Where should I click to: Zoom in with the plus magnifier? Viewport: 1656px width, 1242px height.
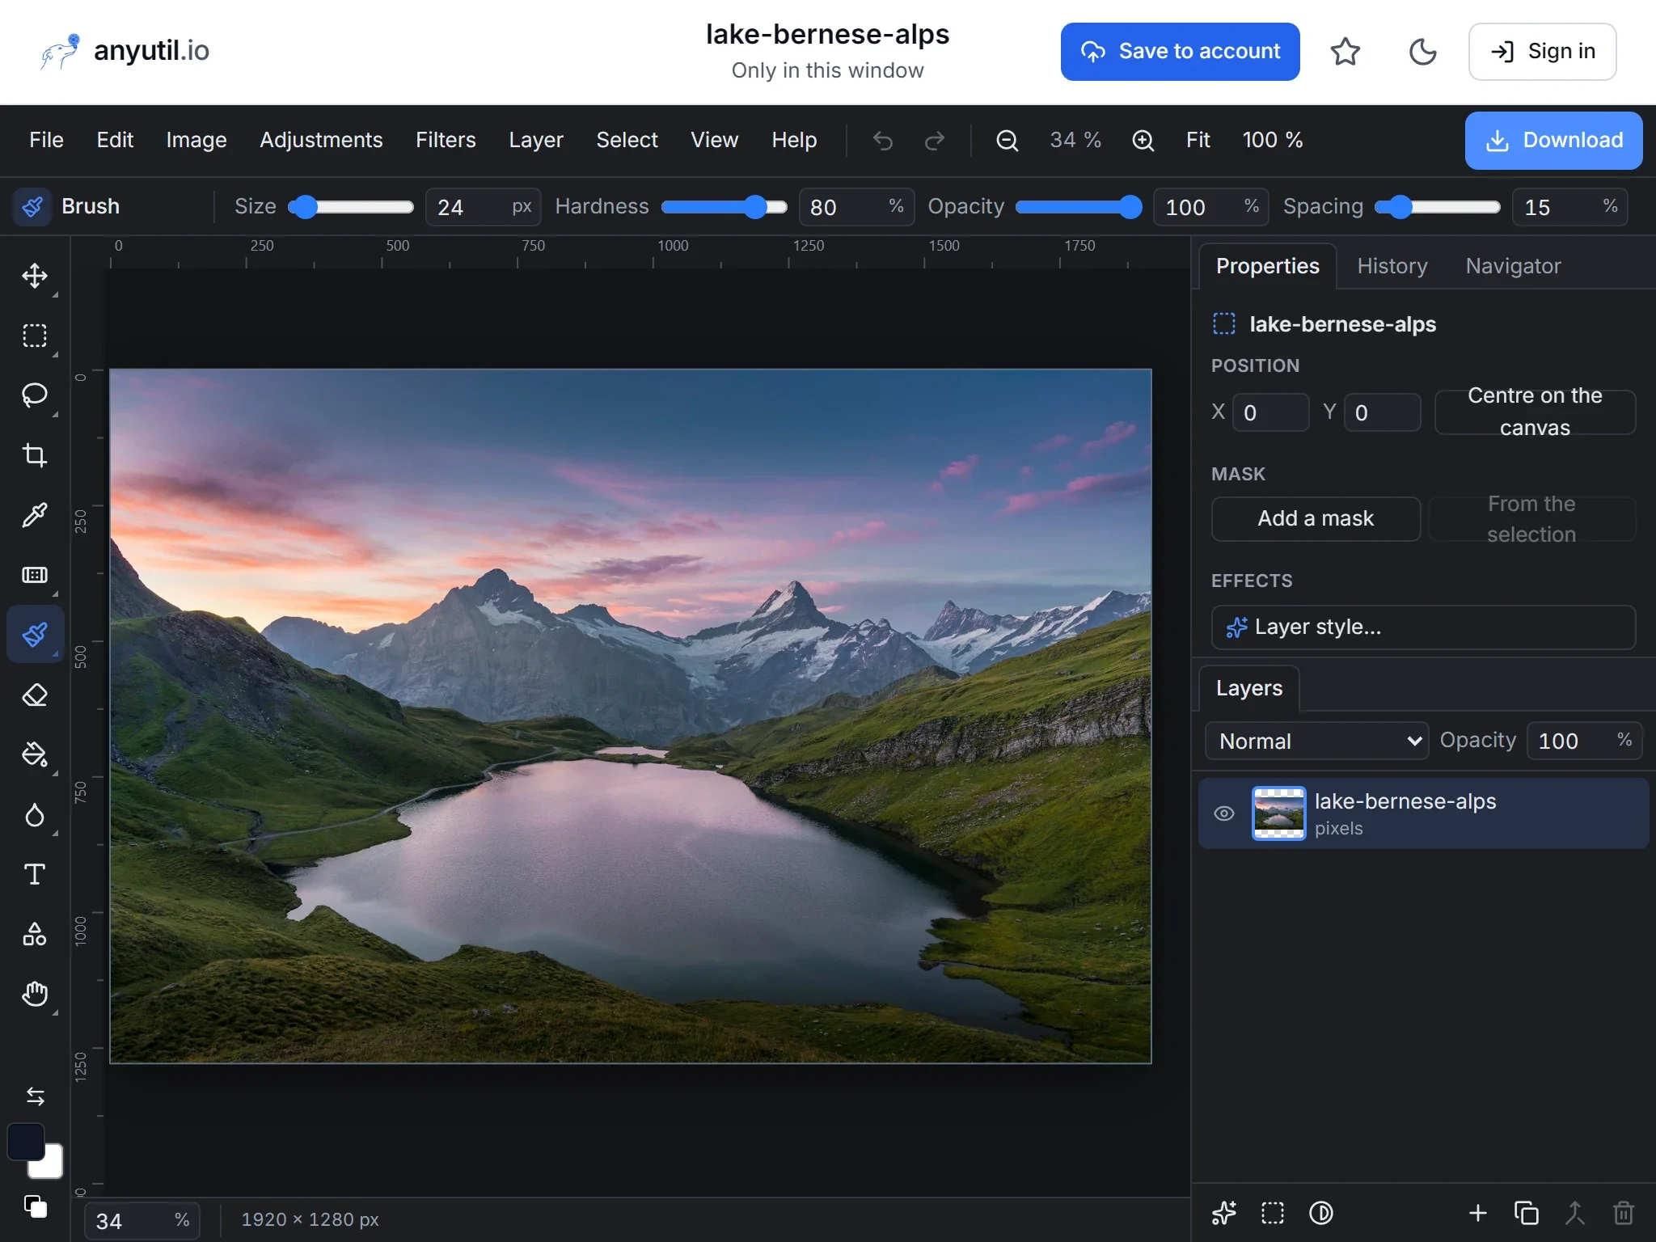1143,141
